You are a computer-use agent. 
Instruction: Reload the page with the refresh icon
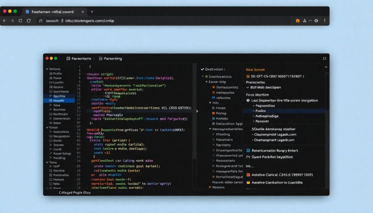pyautogui.click(x=28, y=21)
